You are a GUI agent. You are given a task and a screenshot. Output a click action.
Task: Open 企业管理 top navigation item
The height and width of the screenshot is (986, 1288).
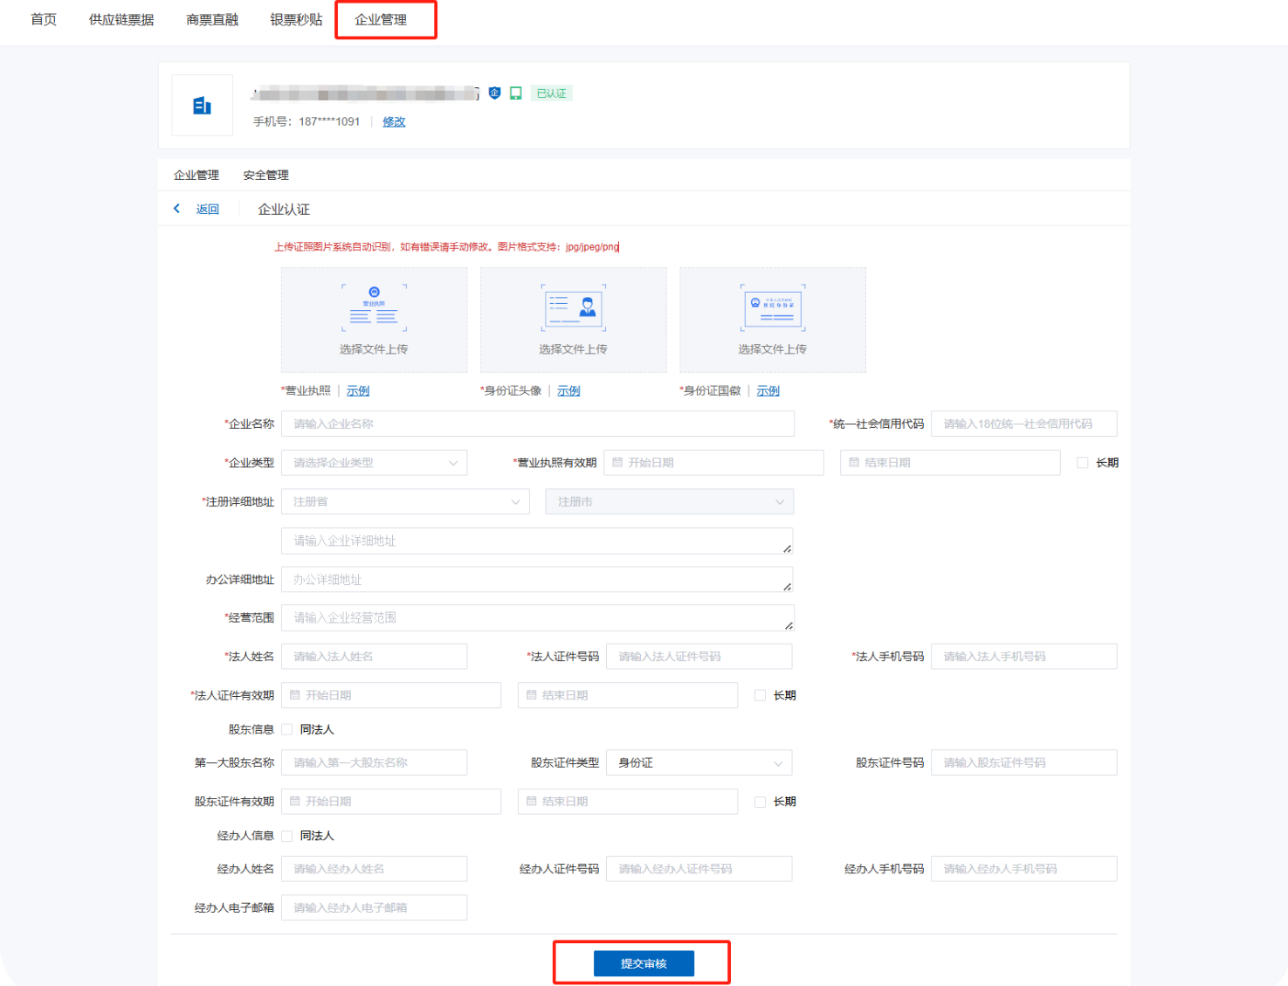point(381,19)
